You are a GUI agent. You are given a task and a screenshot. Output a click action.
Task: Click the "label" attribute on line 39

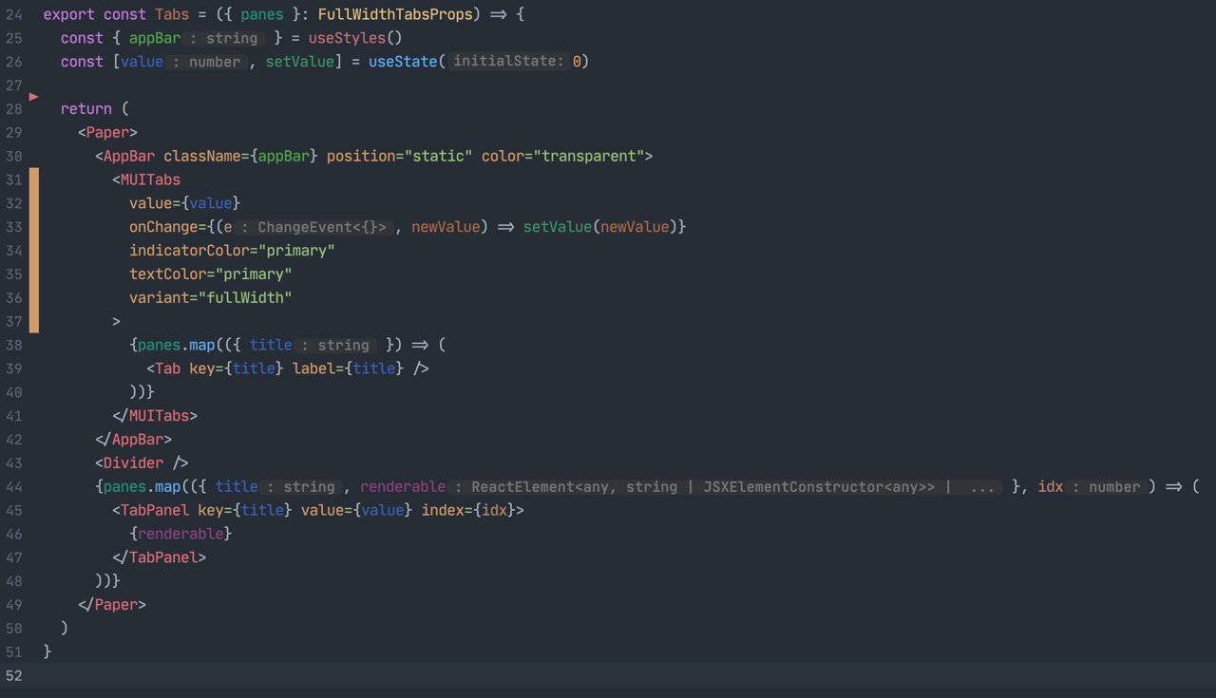[x=313, y=368]
